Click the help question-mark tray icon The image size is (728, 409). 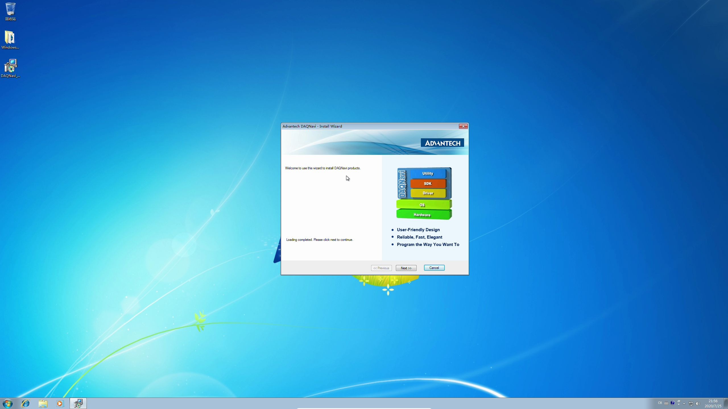point(672,403)
